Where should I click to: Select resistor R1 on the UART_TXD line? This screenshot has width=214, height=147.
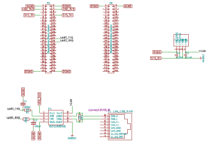(28, 110)
